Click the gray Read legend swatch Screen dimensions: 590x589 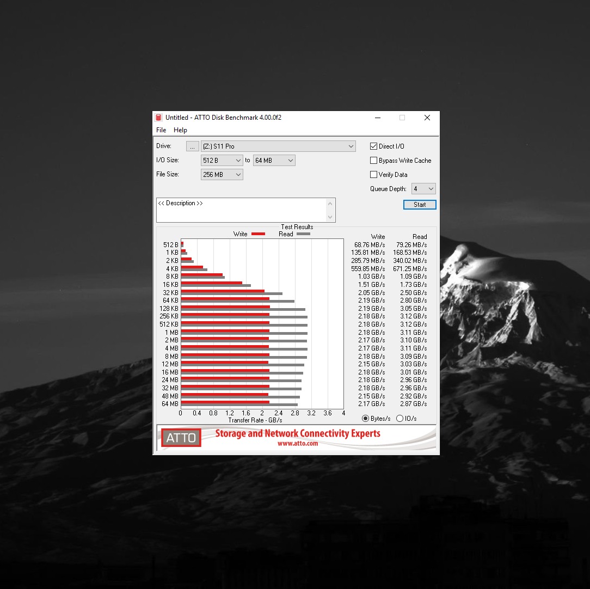coord(303,234)
